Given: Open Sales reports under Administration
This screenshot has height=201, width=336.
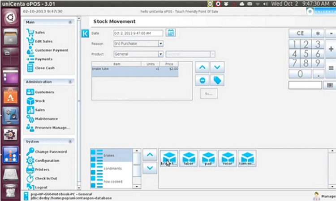Looking at the screenshot, I should click(35, 110).
